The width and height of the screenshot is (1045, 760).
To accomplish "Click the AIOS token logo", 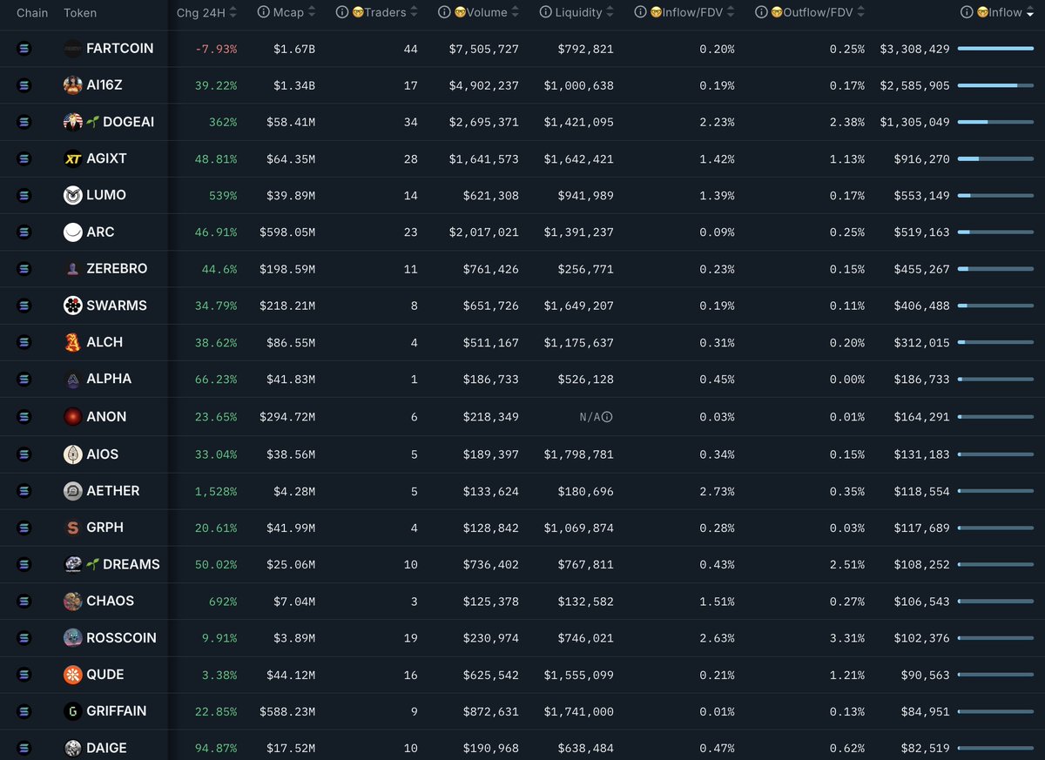I will 73,454.
